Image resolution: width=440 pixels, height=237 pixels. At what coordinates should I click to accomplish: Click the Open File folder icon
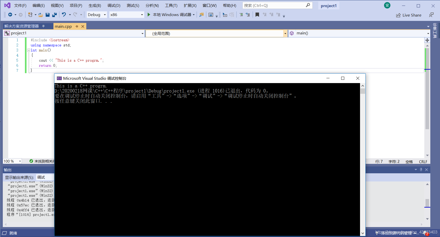tap(40, 15)
